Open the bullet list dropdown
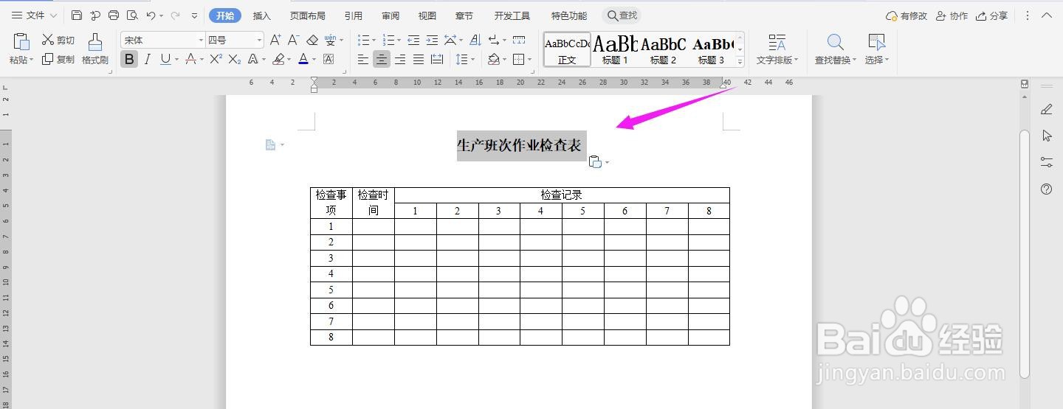The height and width of the screenshot is (409, 1063). click(374, 41)
